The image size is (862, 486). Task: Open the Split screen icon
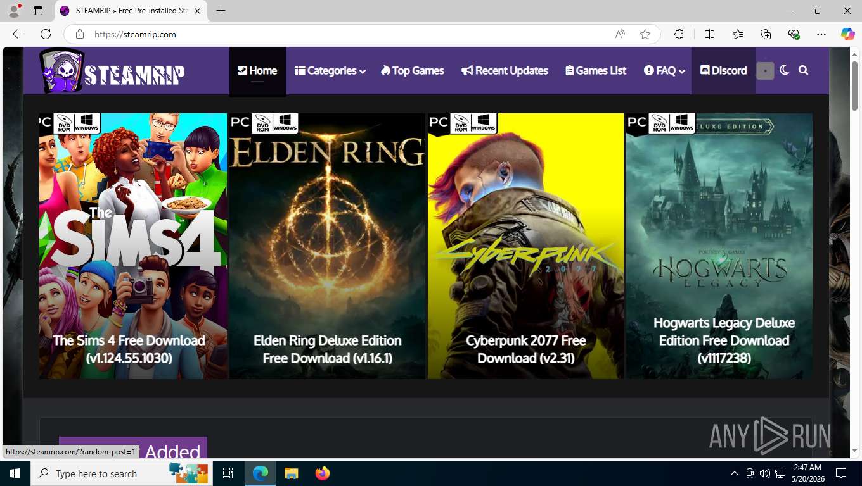[709, 34]
